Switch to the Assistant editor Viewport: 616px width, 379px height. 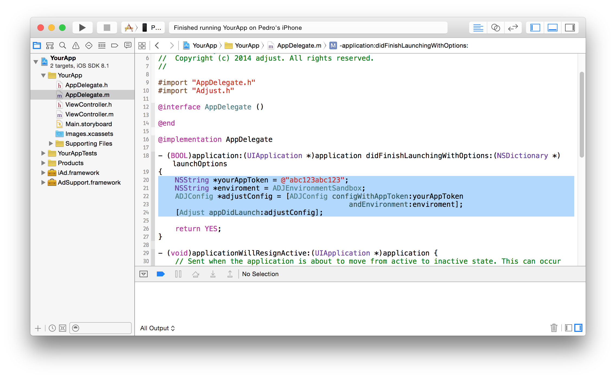click(495, 28)
